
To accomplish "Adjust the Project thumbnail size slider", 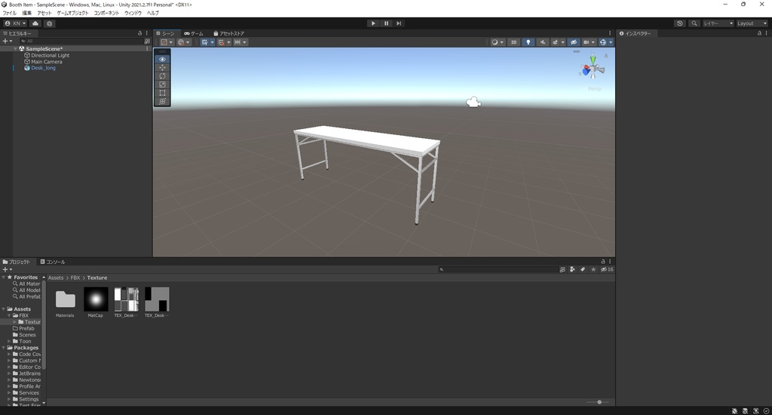I will point(599,402).
